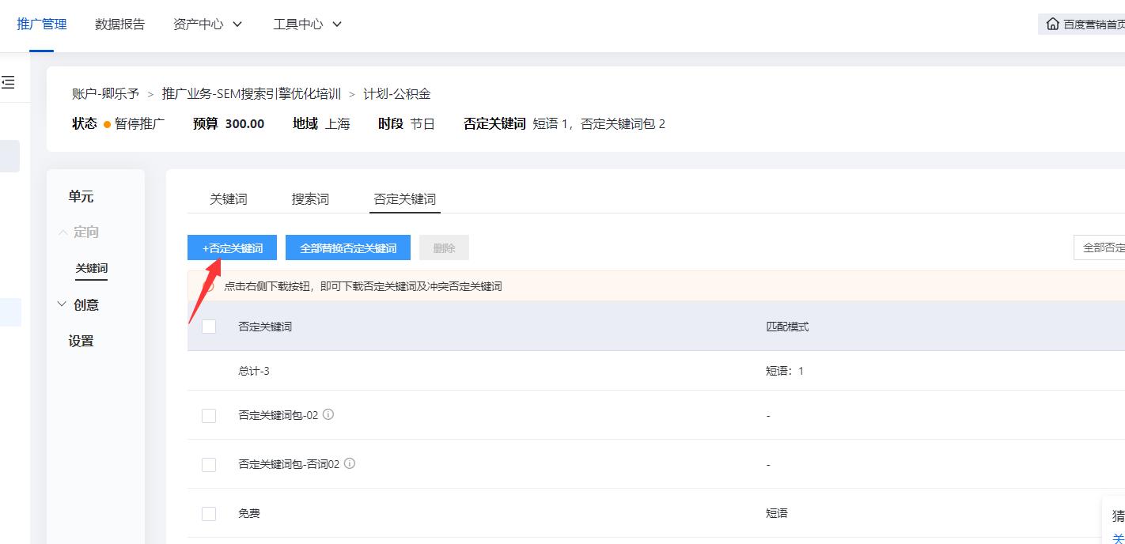Viewport: 1125px width, 544px height.
Task: Click 短语 1，否定关键词包 2 summary
Action: pyautogui.click(x=599, y=124)
